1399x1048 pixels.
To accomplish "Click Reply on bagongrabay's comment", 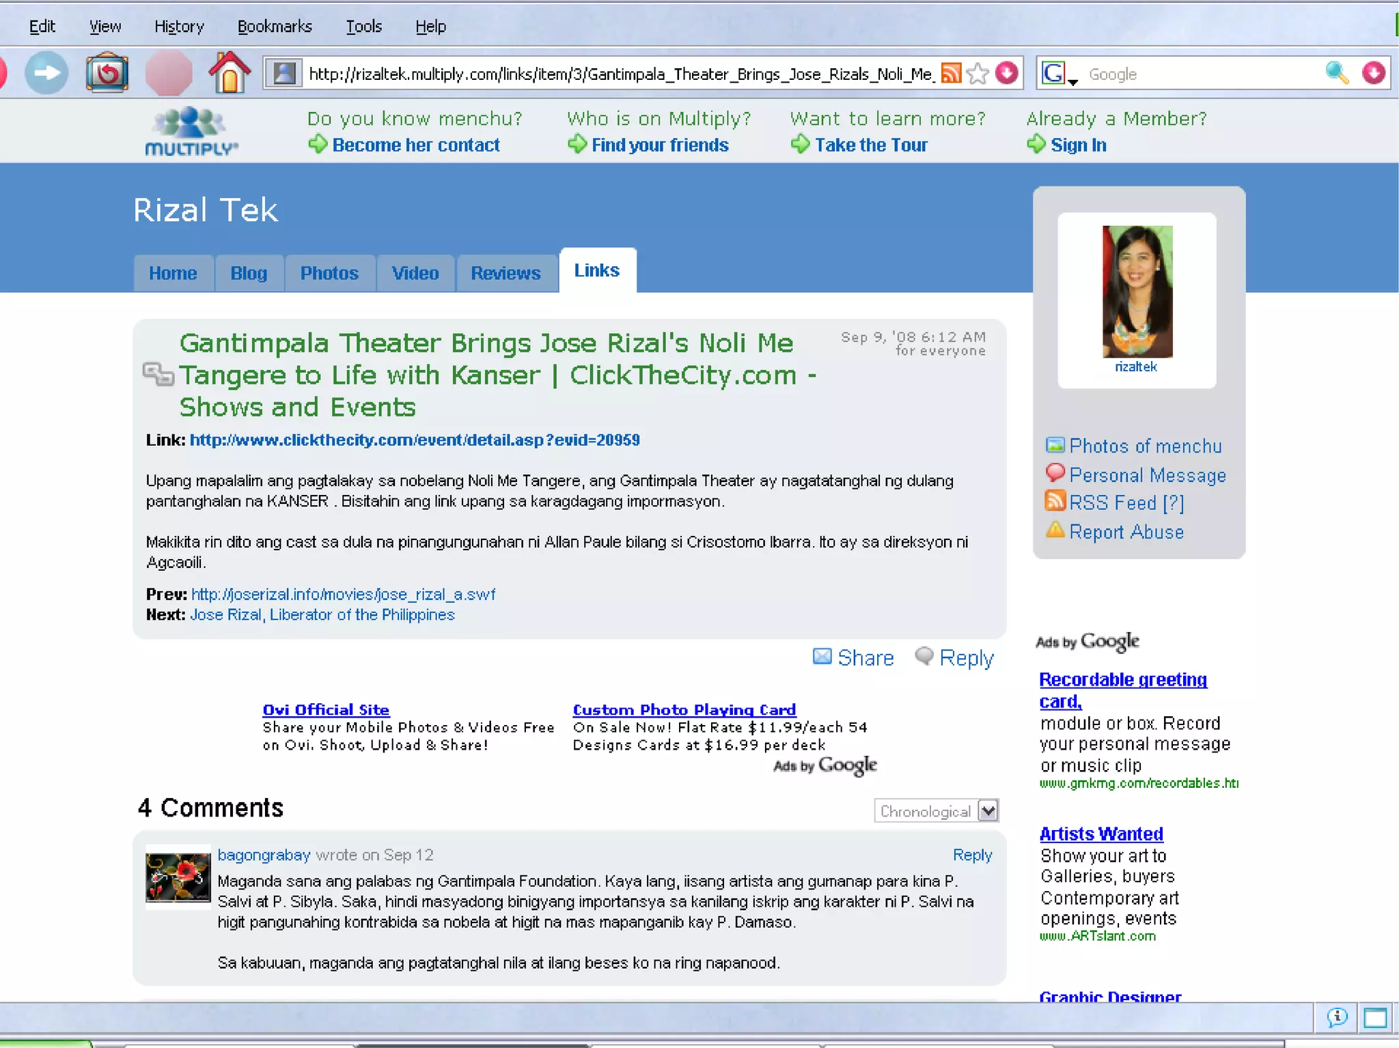I will (x=972, y=855).
